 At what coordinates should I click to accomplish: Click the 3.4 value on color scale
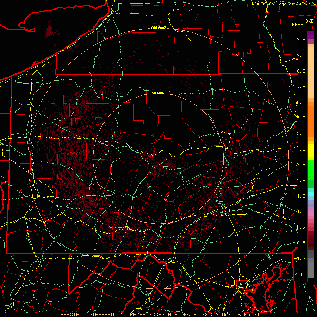pyautogui.click(x=301, y=165)
